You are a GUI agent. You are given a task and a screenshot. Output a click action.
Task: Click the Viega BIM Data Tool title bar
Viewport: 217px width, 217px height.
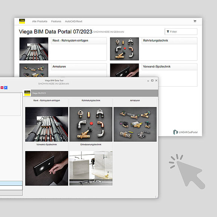[54, 80]
